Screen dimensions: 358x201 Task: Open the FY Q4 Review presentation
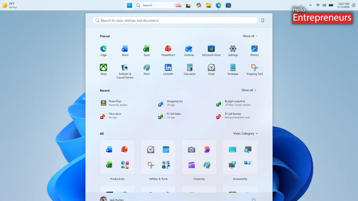(x=233, y=116)
